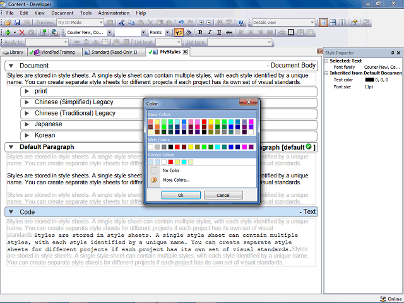Open the Tools menu
The height and width of the screenshot is (303, 404).
(86, 13)
